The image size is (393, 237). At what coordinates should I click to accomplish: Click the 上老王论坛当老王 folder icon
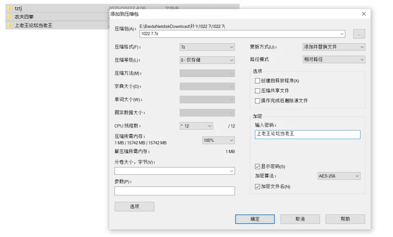9,25
